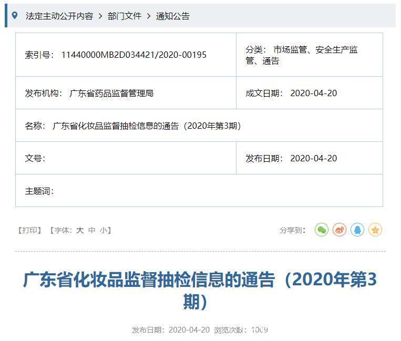Screen dimensions: 401x341
Task: Set font size to small 小
Action: coord(104,230)
